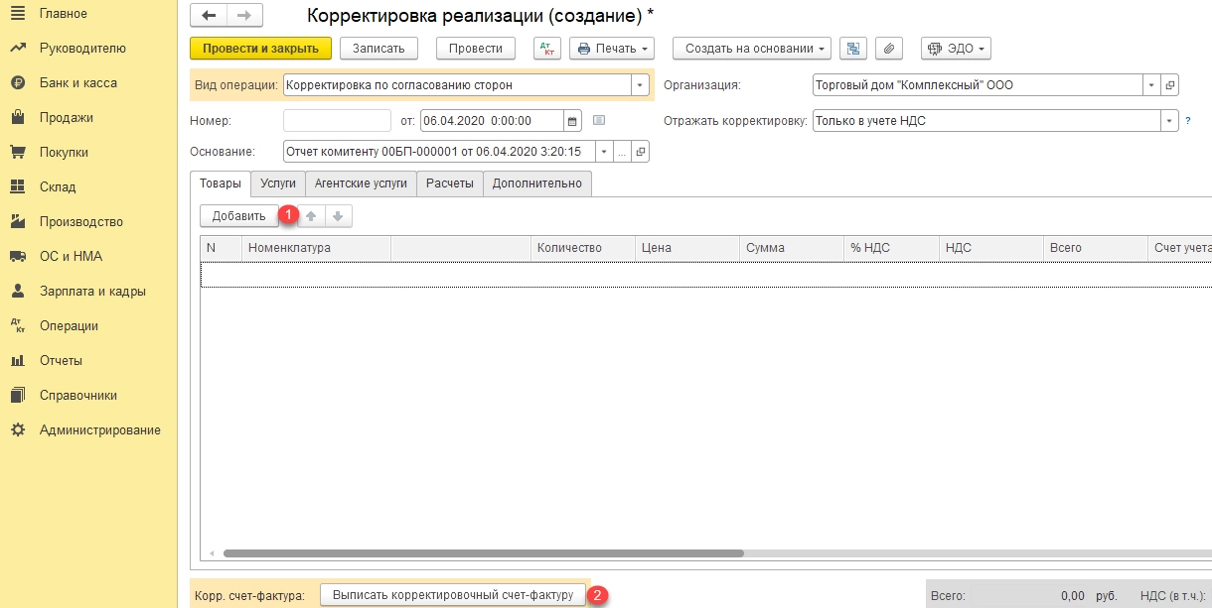Click the table's horizontal scrollbar
Image resolution: width=1212 pixels, height=608 pixels.
click(x=484, y=553)
